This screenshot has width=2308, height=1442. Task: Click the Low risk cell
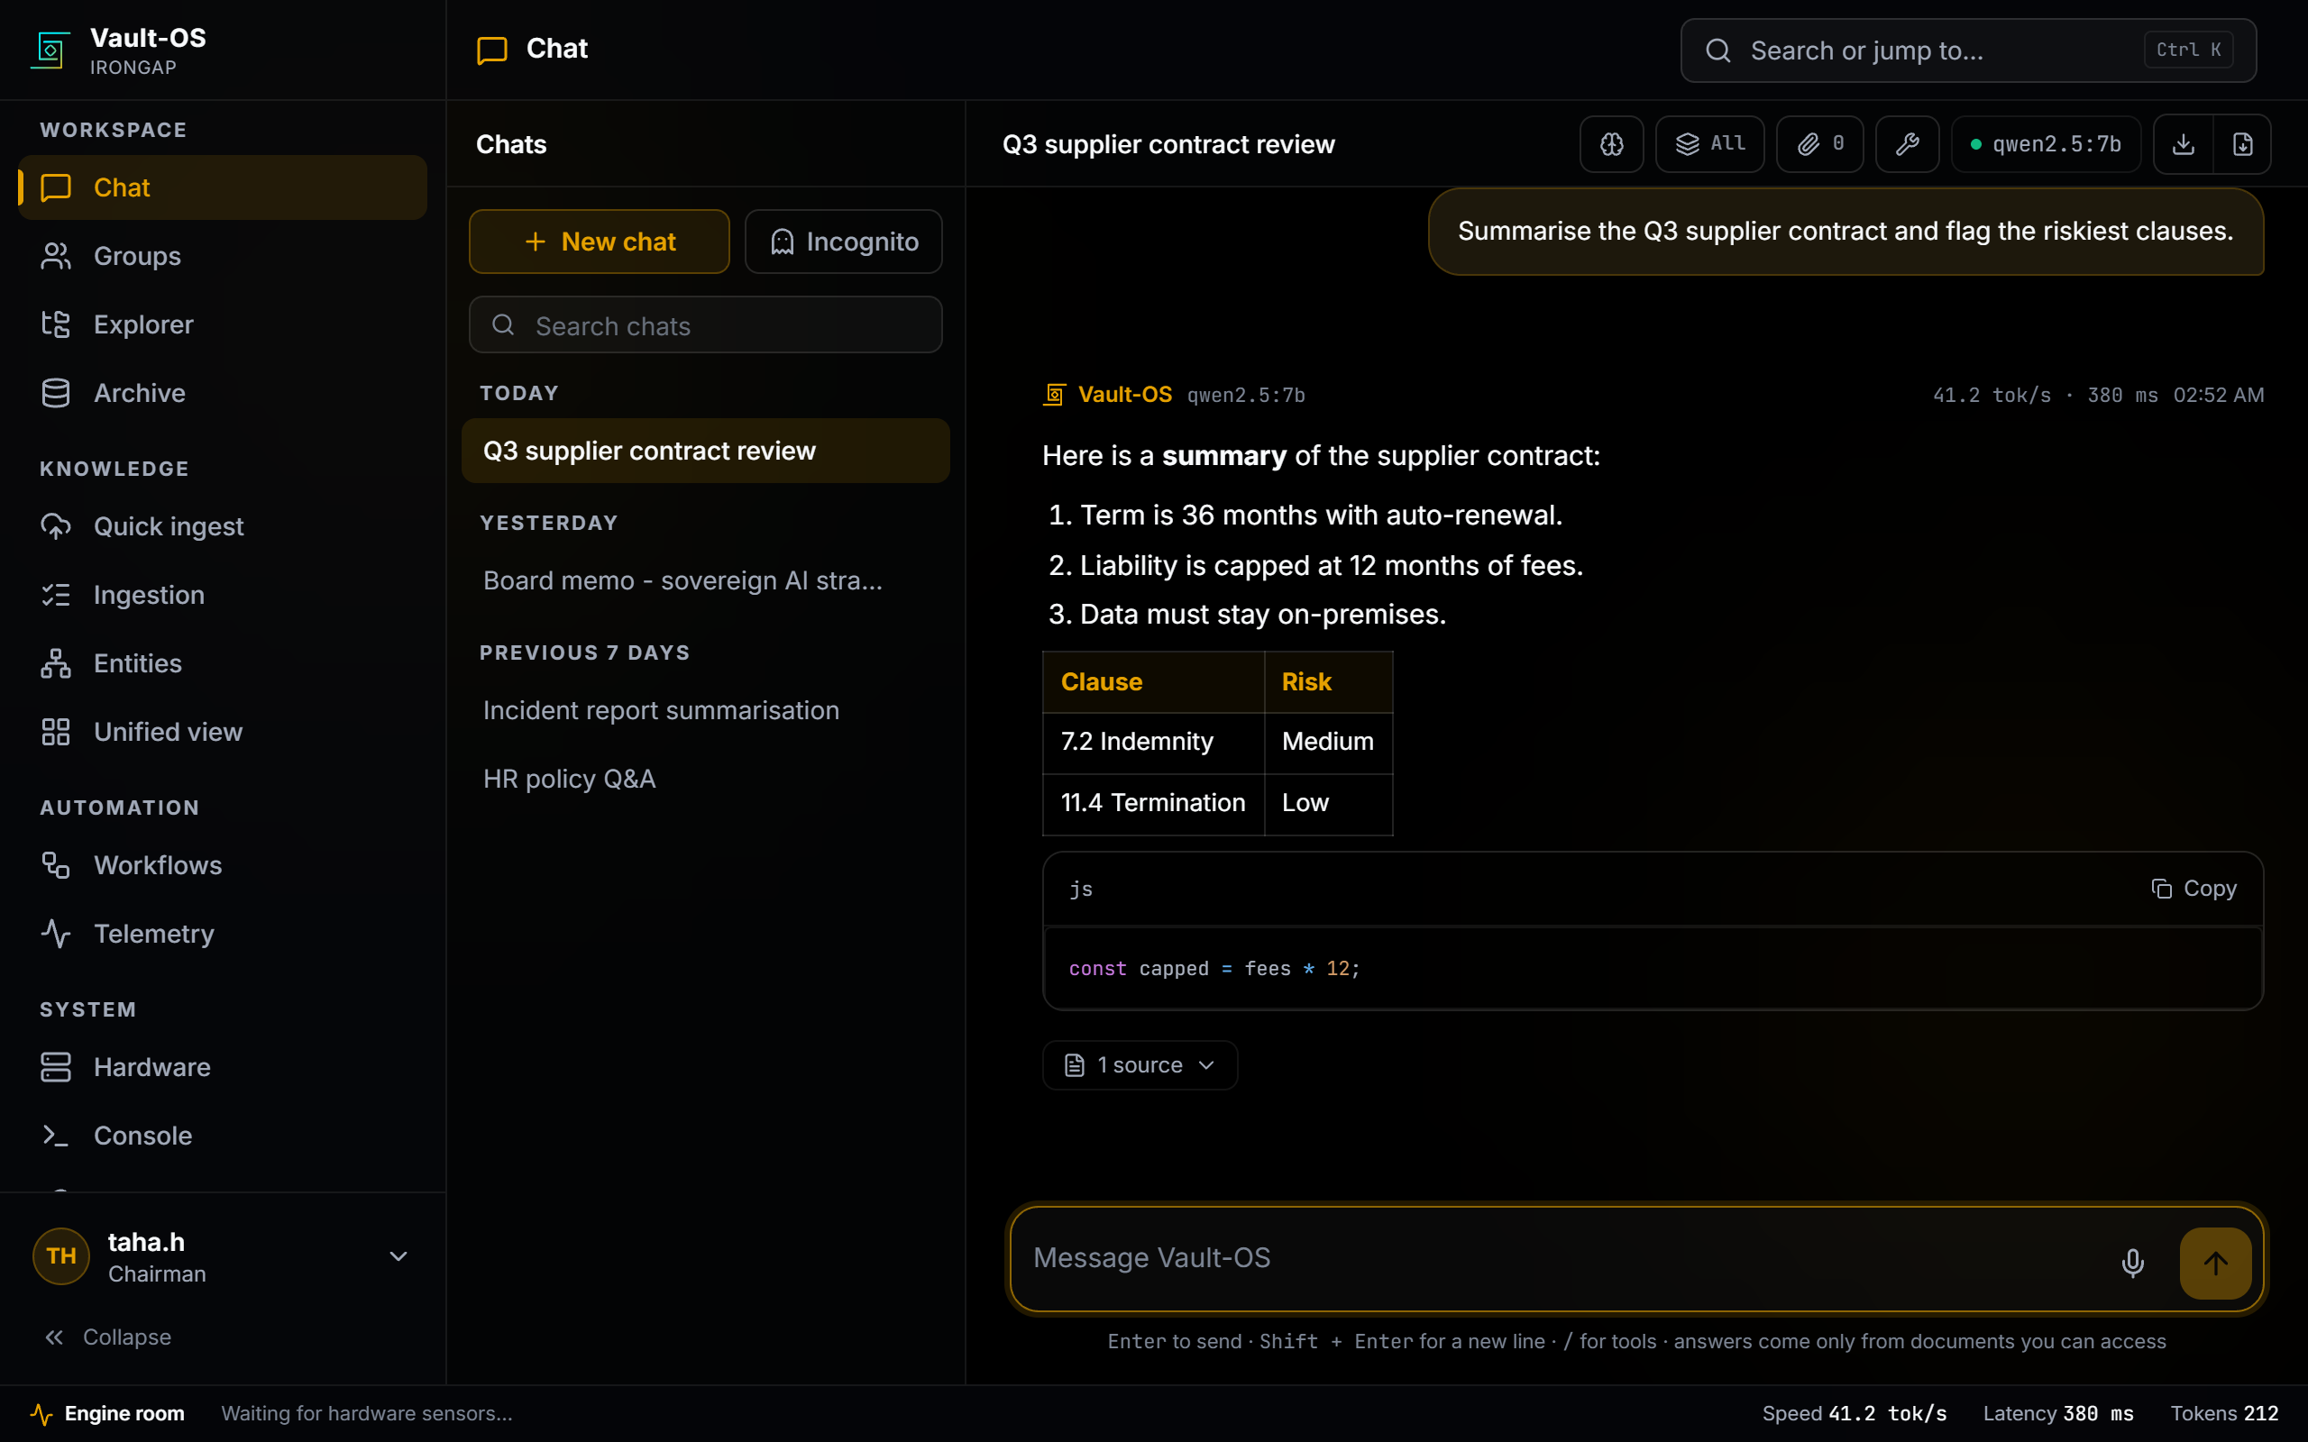1329,804
